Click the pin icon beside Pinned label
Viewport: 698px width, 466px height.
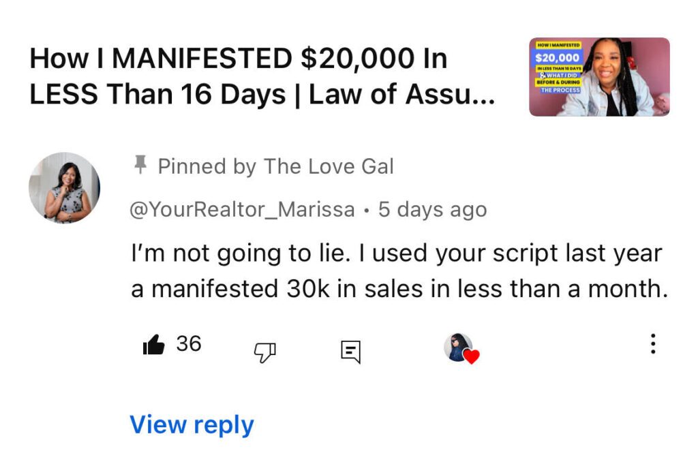(140, 165)
